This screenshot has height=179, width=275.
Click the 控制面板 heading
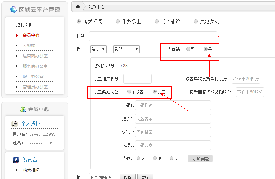pyautogui.click(x=24, y=25)
